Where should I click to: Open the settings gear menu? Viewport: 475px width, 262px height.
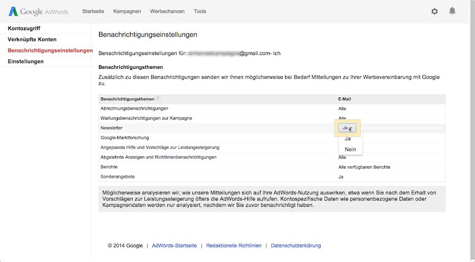pos(435,12)
